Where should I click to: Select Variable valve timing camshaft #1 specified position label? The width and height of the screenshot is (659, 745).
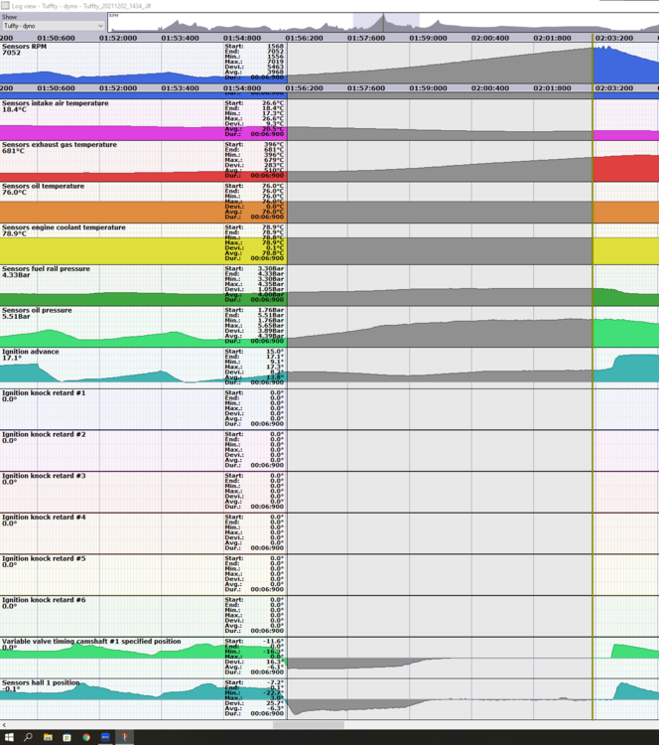coord(91,641)
